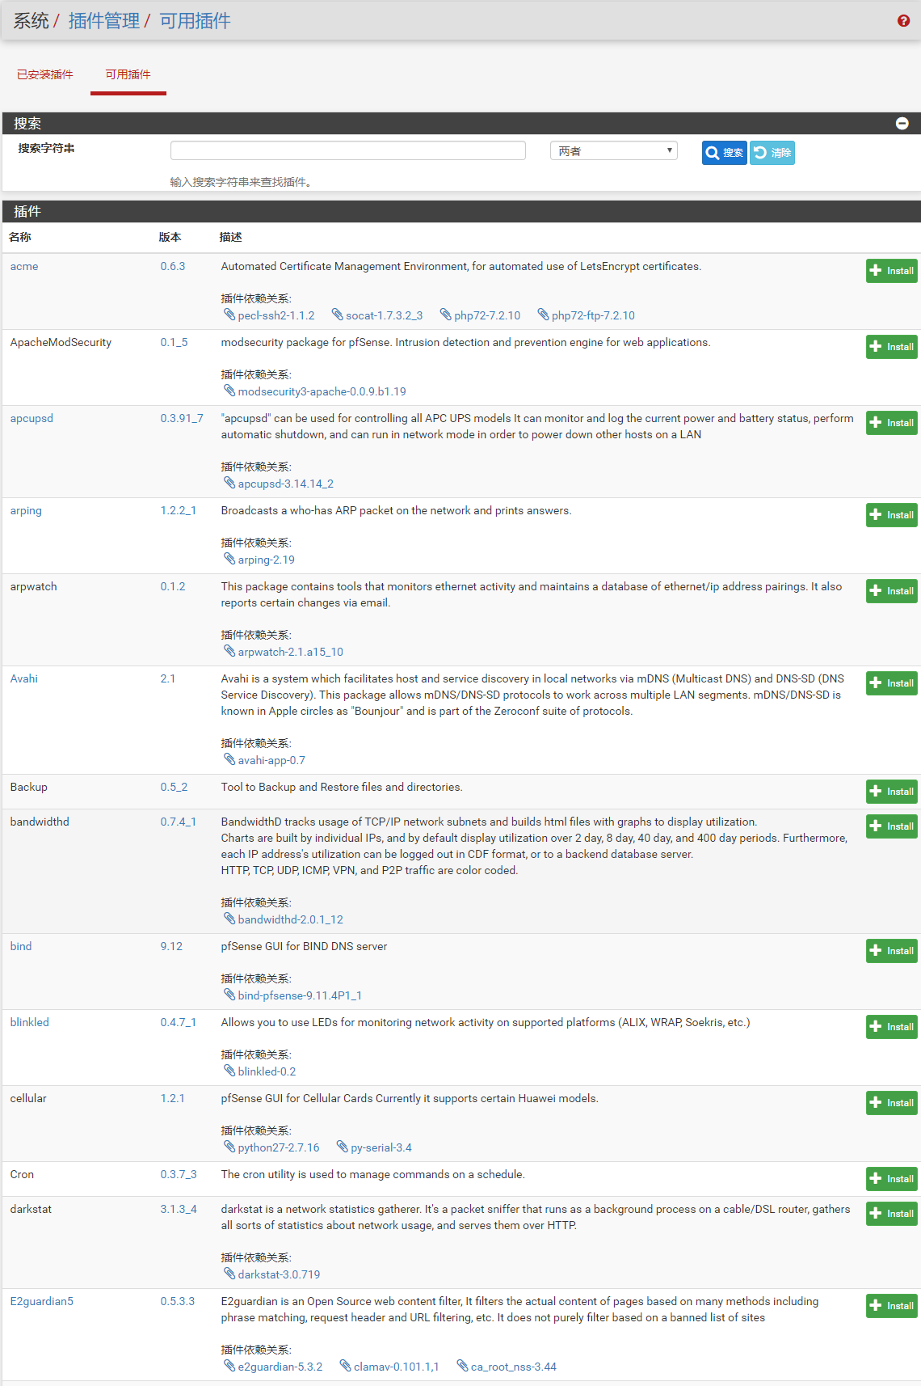The image size is (921, 1386).
Task: Install the acme package
Action: point(891,271)
